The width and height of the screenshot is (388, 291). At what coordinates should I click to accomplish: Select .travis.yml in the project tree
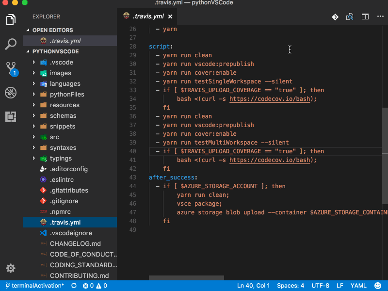70,222
